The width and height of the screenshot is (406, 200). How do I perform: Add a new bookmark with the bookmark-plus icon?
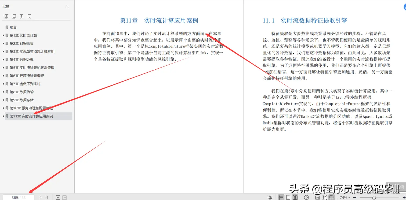pos(21,16)
